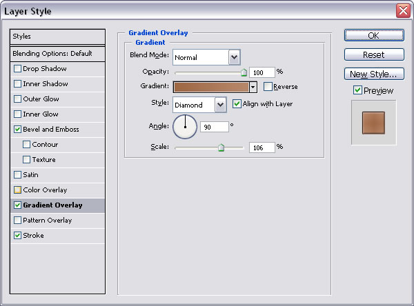Enable the Inner Shadow checkbox
The width and height of the screenshot is (414, 306).
pos(17,84)
